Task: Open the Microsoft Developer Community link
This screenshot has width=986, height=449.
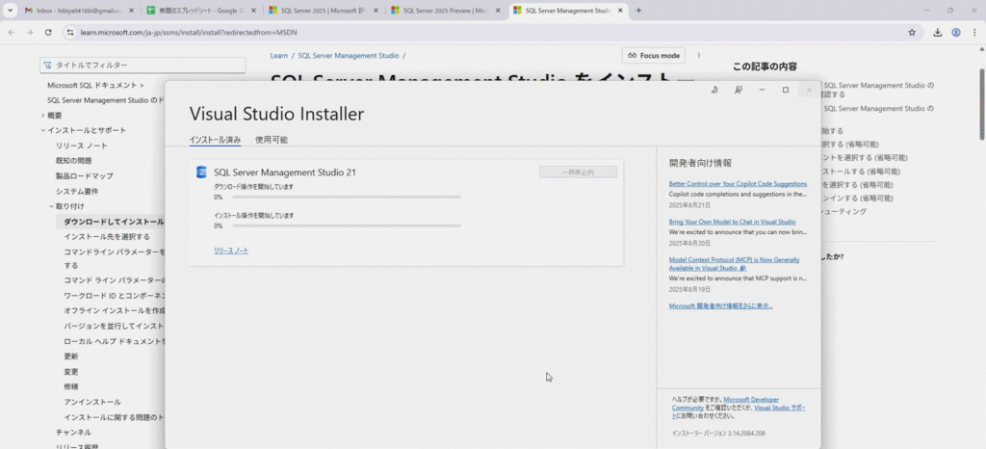Action: 725,404
